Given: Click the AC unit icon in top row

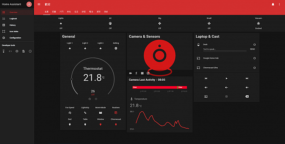Looking at the screenshot, I should click(110, 24).
